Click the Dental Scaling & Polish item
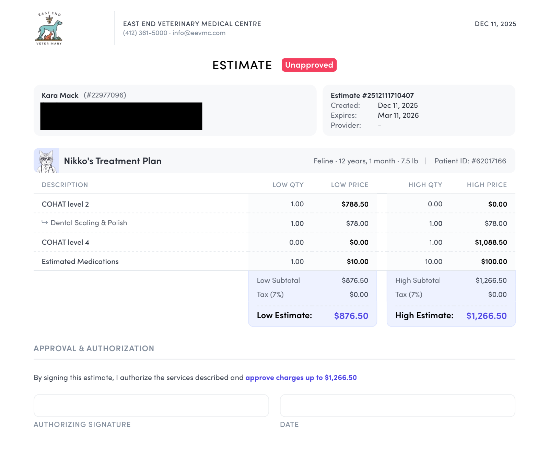 click(89, 223)
